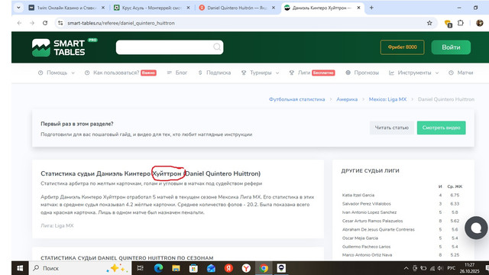
Task: Click the Фрибет 8000 button
Action: [x=403, y=47]
